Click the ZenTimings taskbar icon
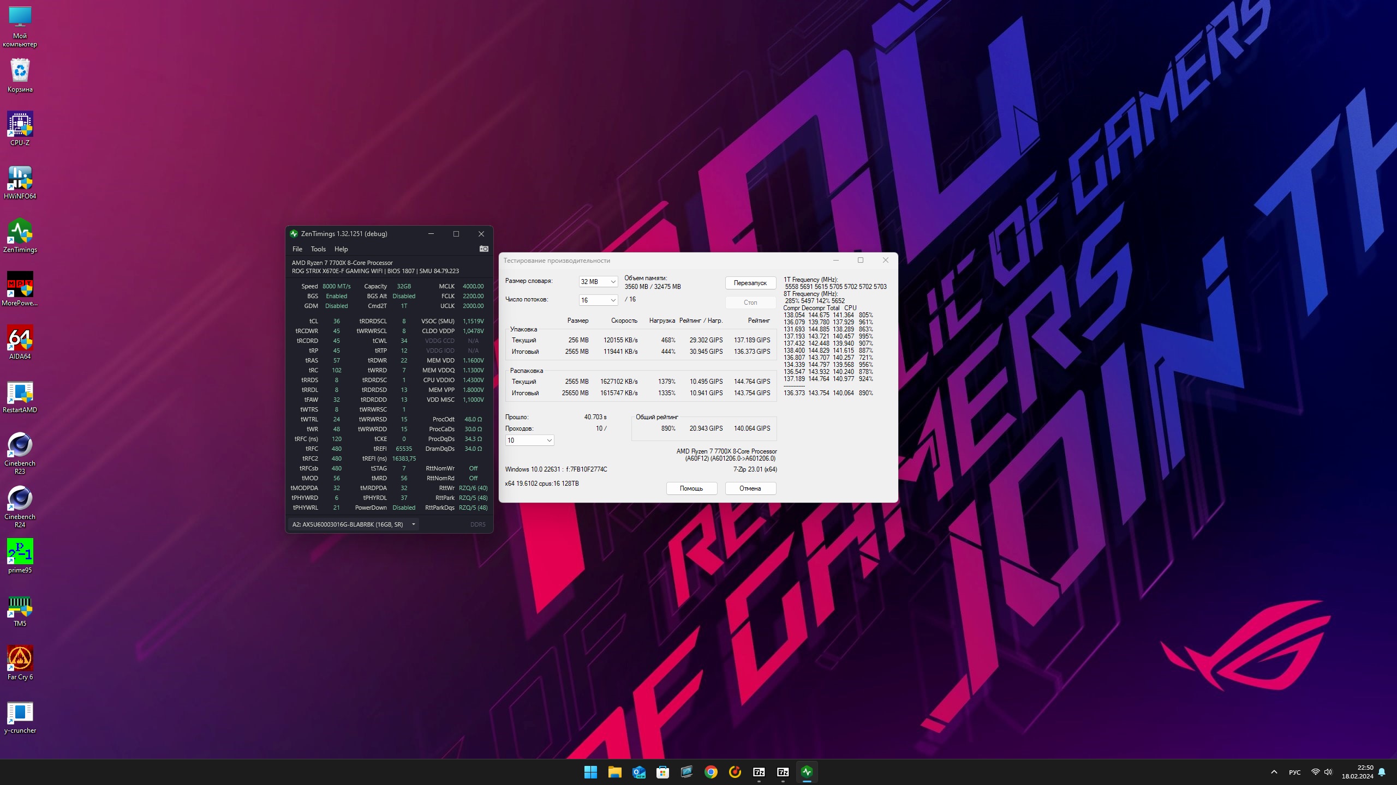Image resolution: width=1397 pixels, height=785 pixels. pyautogui.click(x=807, y=772)
